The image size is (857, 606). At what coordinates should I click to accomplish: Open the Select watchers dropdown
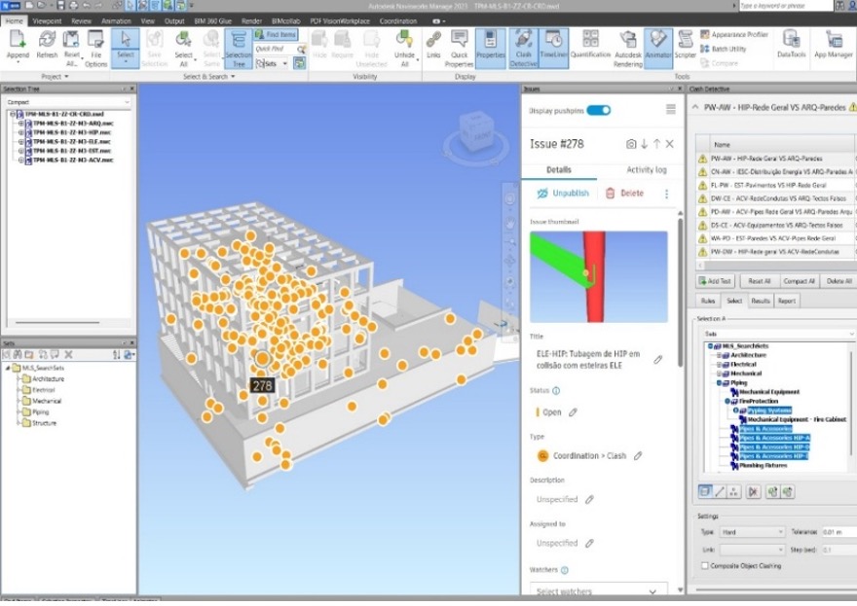(x=599, y=590)
